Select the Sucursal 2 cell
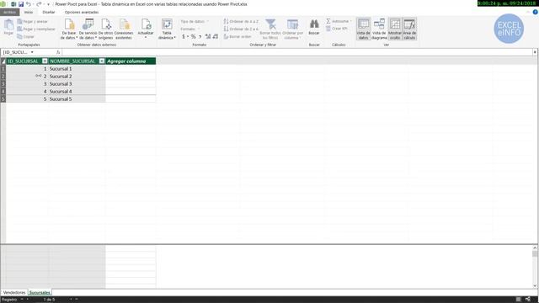 point(77,77)
